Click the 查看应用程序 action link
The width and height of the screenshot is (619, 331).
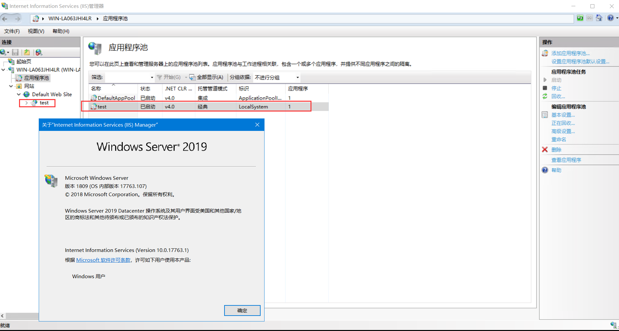(x=566, y=160)
